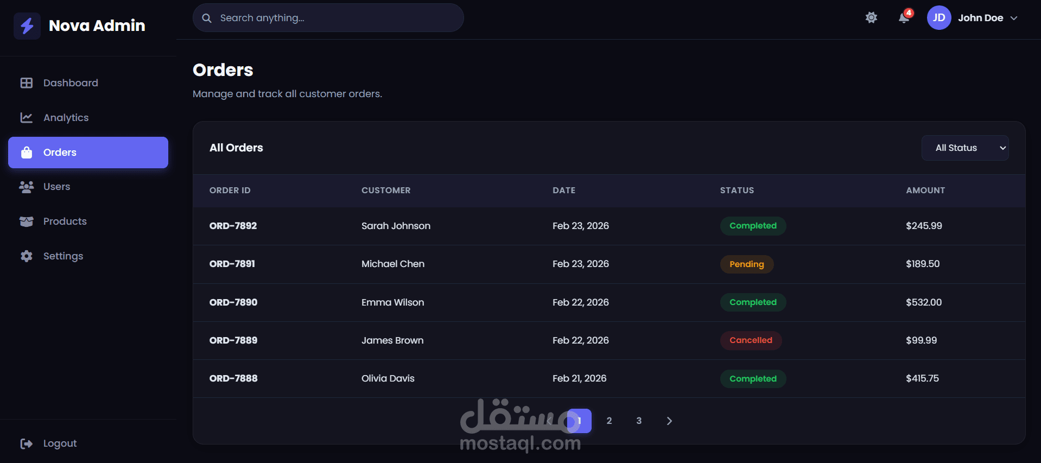This screenshot has height=463, width=1041.
Task: Go to next page with right chevron
Action: point(669,421)
